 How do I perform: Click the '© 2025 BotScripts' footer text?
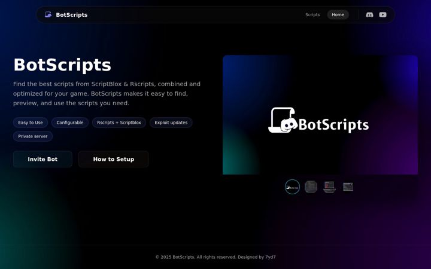(215, 257)
